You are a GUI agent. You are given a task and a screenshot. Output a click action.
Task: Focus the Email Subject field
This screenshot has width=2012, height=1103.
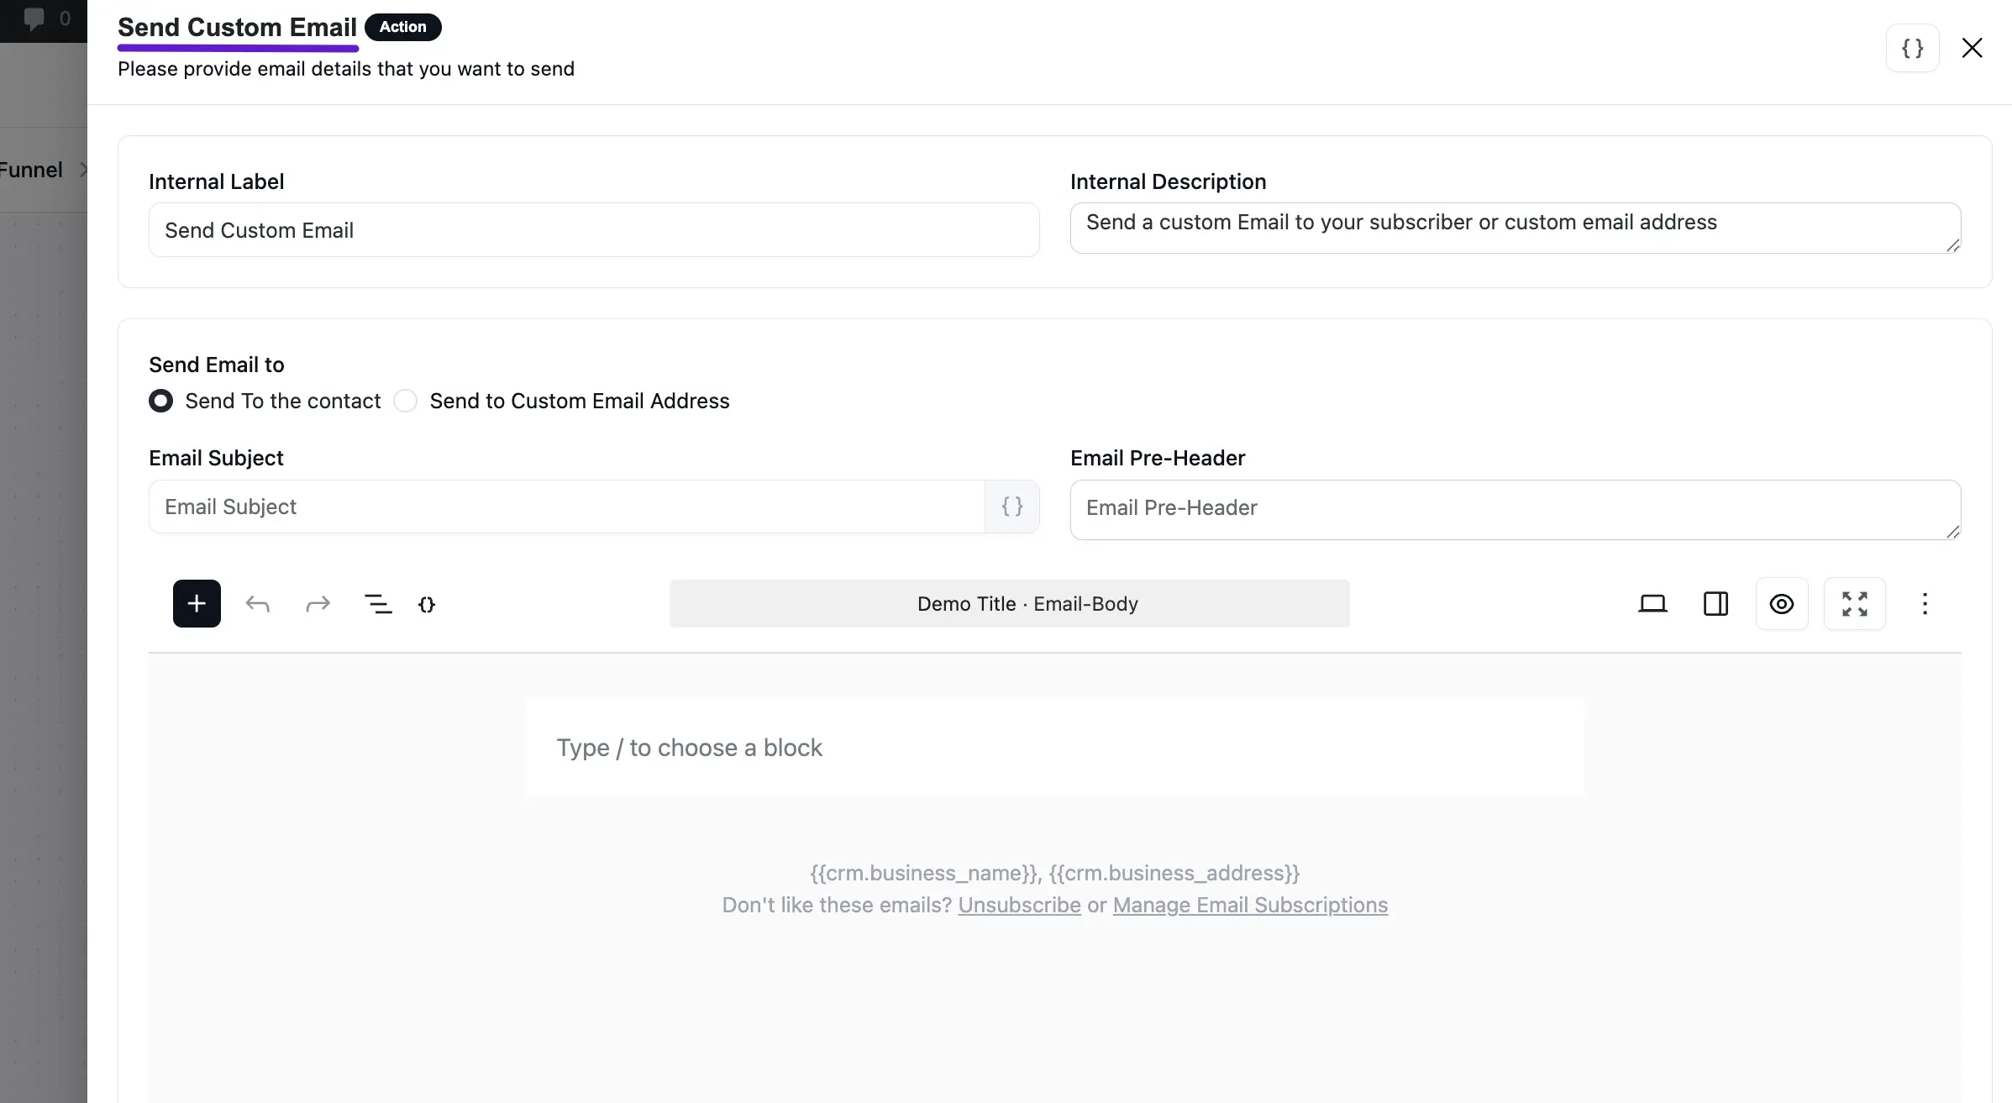[x=566, y=507]
